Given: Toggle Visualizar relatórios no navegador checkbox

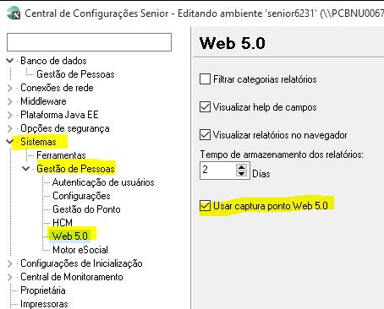Looking at the screenshot, I should (x=205, y=135).
